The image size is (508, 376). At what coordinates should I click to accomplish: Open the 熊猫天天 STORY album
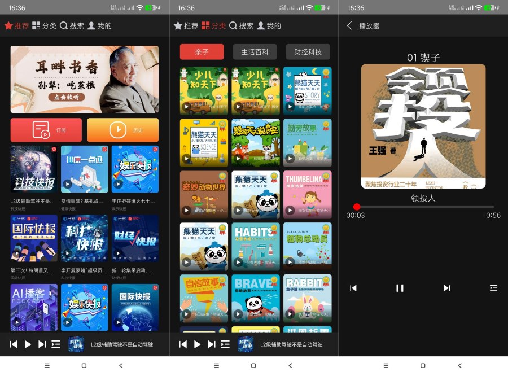pos(308,91)
